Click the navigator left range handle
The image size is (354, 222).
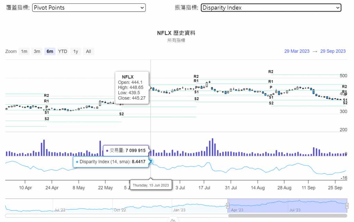(227, 205)
